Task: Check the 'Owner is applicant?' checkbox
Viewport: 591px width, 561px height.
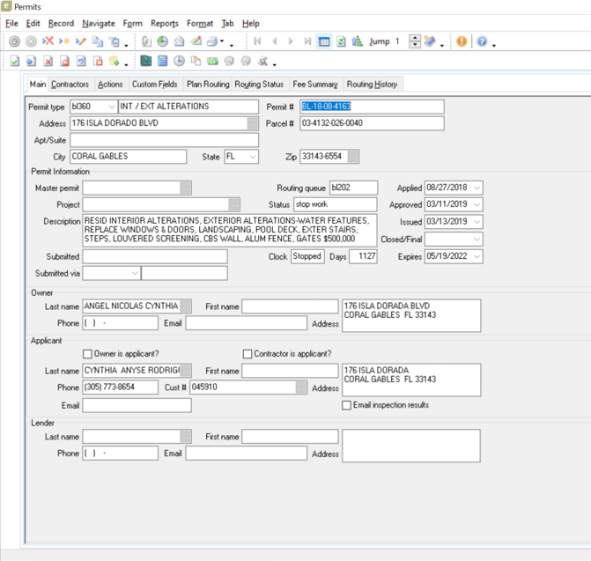Action: click(87, 354)
